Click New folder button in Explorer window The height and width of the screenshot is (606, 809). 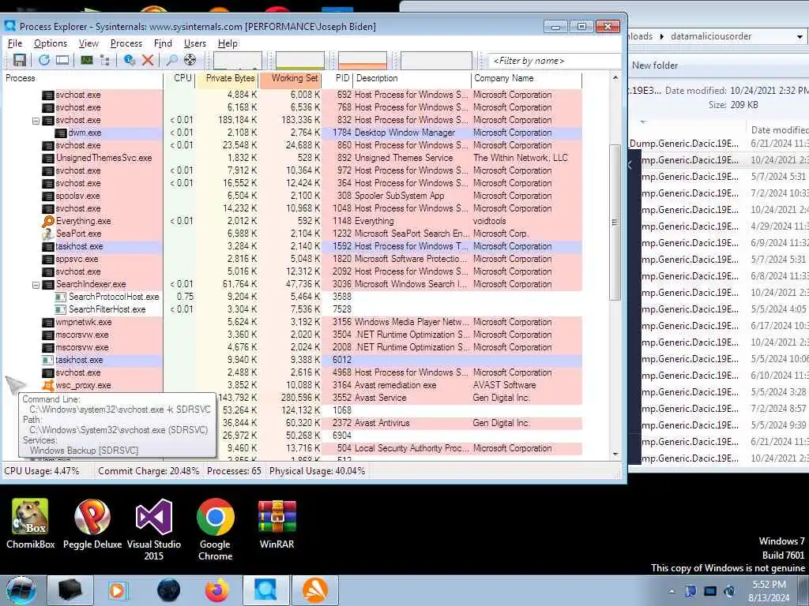(x=655, y=65)
